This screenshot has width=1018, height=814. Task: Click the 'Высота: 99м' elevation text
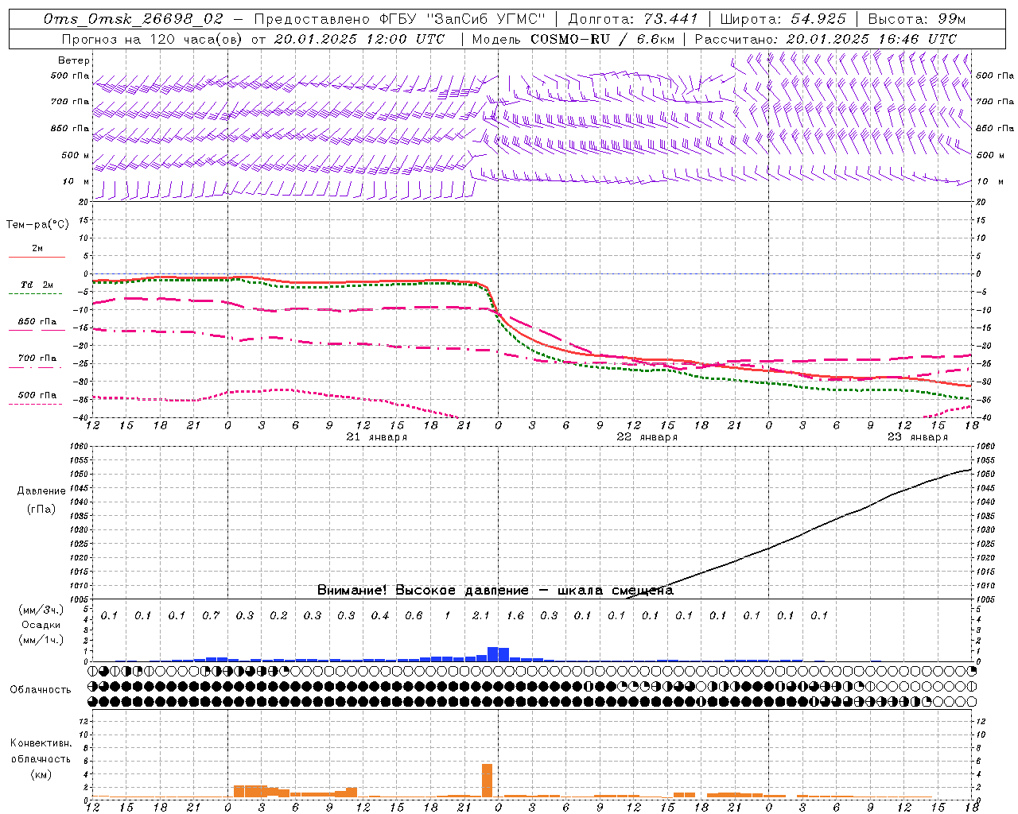pos(917,19)
